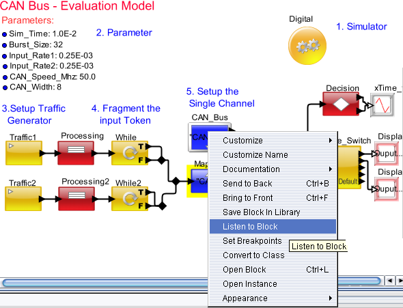Select the Traffic2 generator block
This screenshot has width=403, height=308.
pos(23,199)
